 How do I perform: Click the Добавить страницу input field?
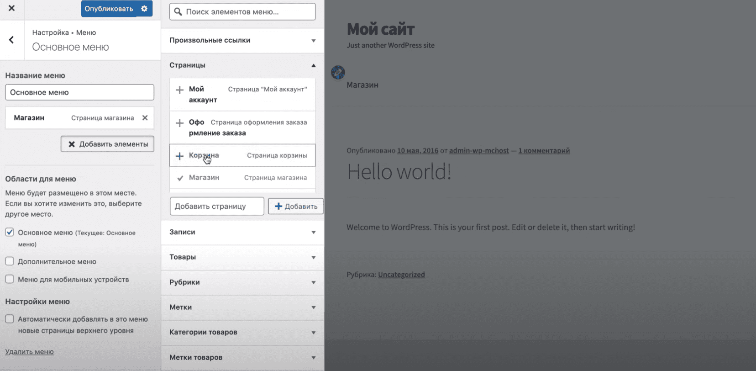(x=217, y=206)
